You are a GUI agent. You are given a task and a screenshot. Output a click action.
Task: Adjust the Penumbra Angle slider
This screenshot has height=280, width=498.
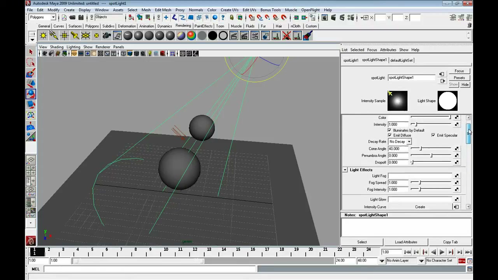431,156
